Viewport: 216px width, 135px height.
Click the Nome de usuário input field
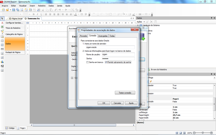pyautogui.click(x=118, y=54)
